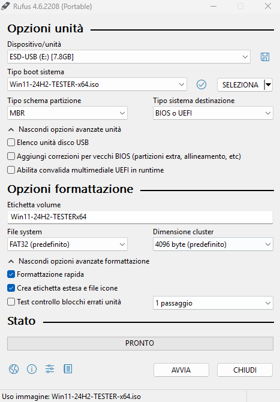
Task: Open the File system FAT32 dropdown
Action: [x=67, y=244]
